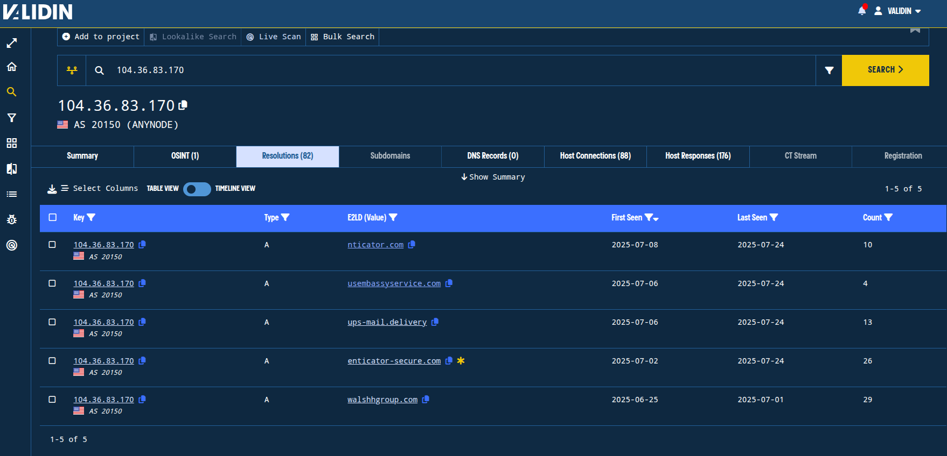
Task: Toggle Table View / Timeline View switch
Action: click(x=197, y=189)
